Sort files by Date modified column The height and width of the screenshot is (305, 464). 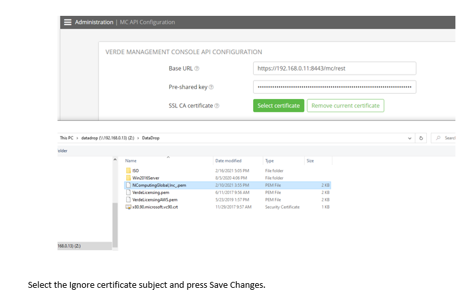[228, 160]
